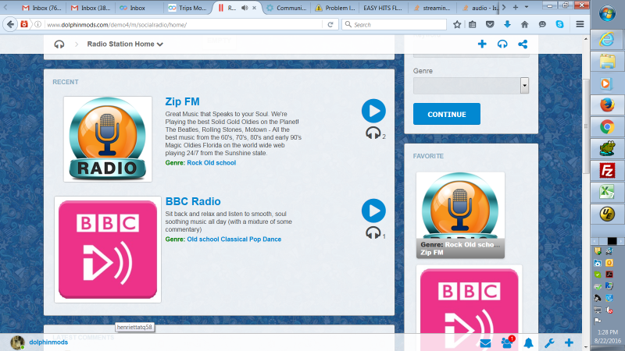Open Internet Explorer from the taskbar
This screenshot has height=351, width=625.
click(x=607, y=40)
